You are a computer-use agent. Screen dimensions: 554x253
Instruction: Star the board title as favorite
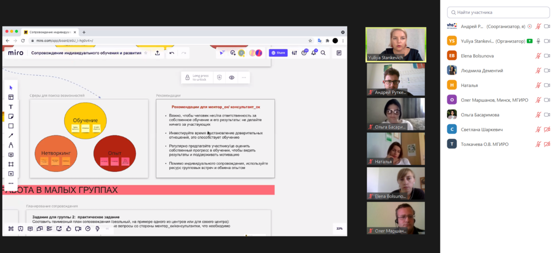point(146,53)
